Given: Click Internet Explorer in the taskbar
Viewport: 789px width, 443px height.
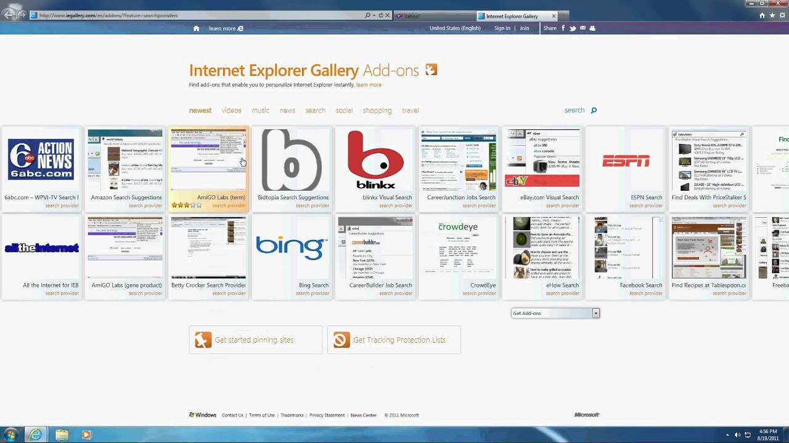Looking at the screenshot, I should 36,434.
